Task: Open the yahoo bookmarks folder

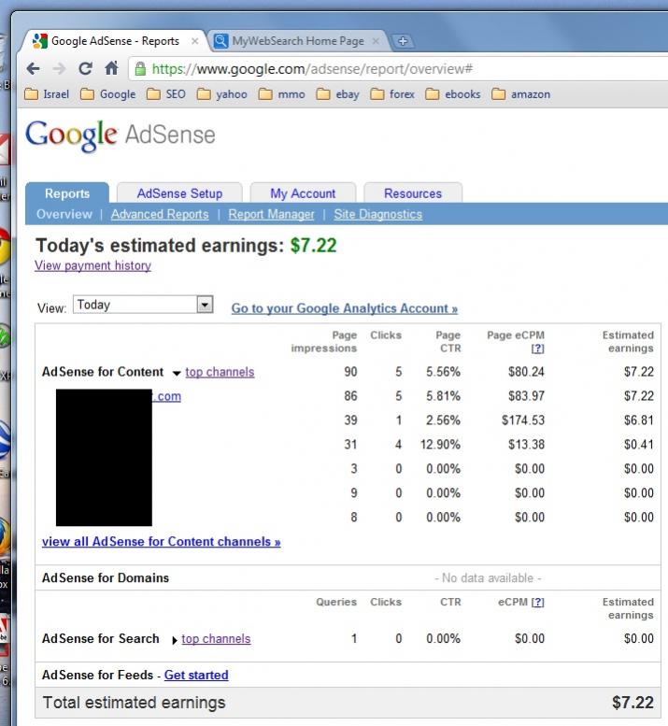Action: (x=221, y=94)
